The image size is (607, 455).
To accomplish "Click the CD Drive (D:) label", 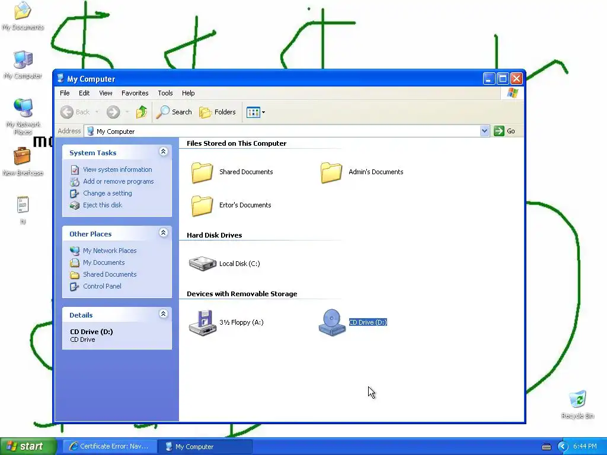I will pyautogui.click(x=368, y=322).
